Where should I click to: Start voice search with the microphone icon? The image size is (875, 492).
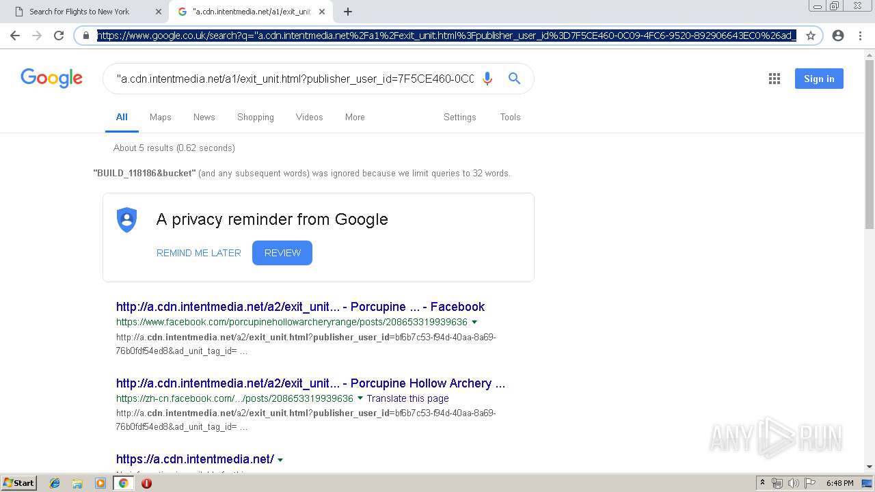point(487,79)
